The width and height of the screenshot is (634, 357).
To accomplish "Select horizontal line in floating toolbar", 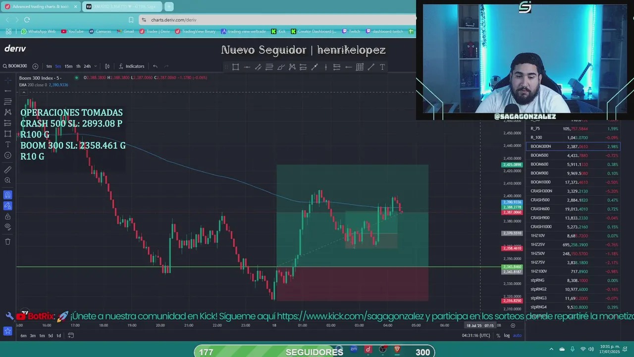I will pyautogui.click(x=247, y=67).
